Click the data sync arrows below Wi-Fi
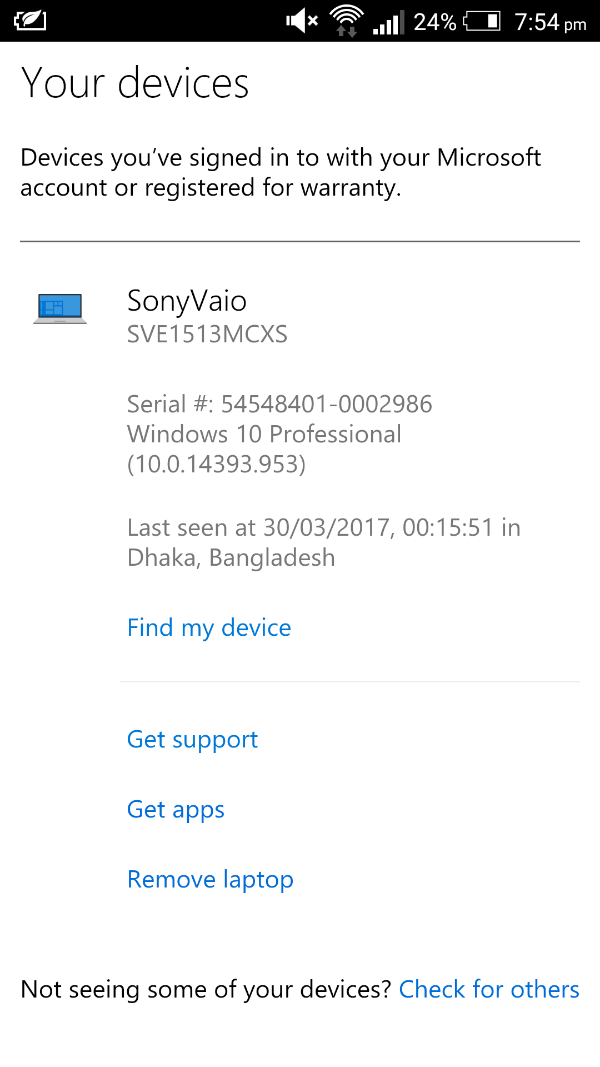600x1067 pixels. [346, 31]
